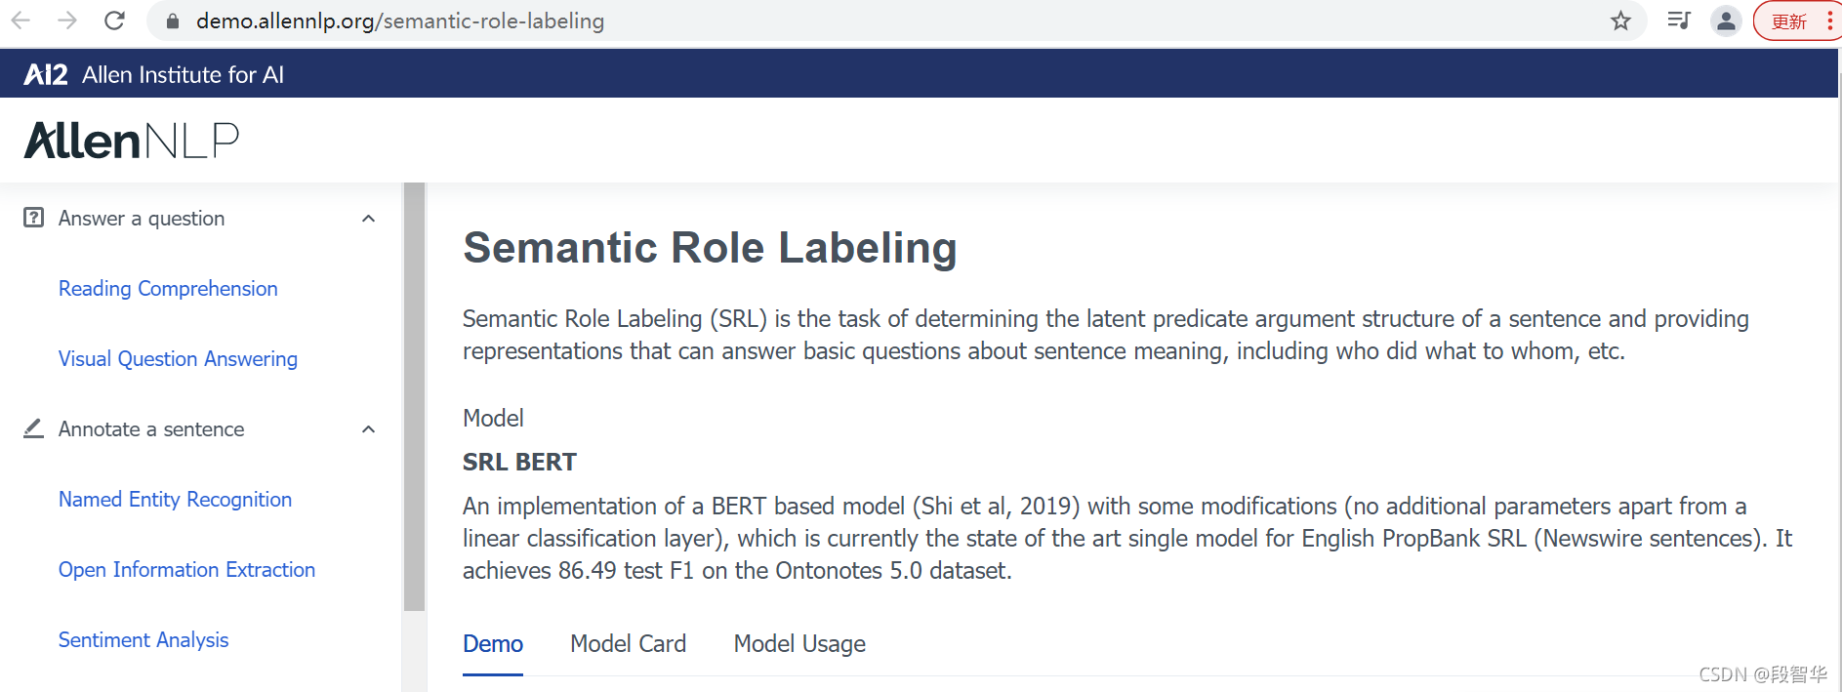Open Reading Comprehension demo link

coord(168,289)
